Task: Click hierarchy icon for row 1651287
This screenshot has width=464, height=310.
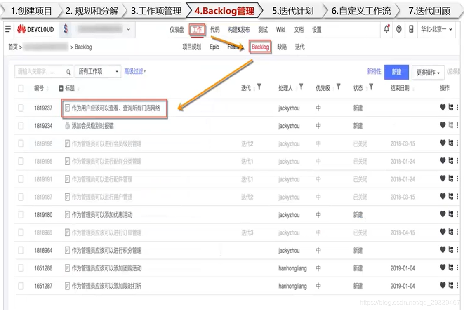Action: pos(451,285)
